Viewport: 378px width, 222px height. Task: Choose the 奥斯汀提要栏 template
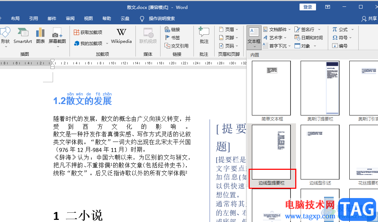click(x=320, y=91)
